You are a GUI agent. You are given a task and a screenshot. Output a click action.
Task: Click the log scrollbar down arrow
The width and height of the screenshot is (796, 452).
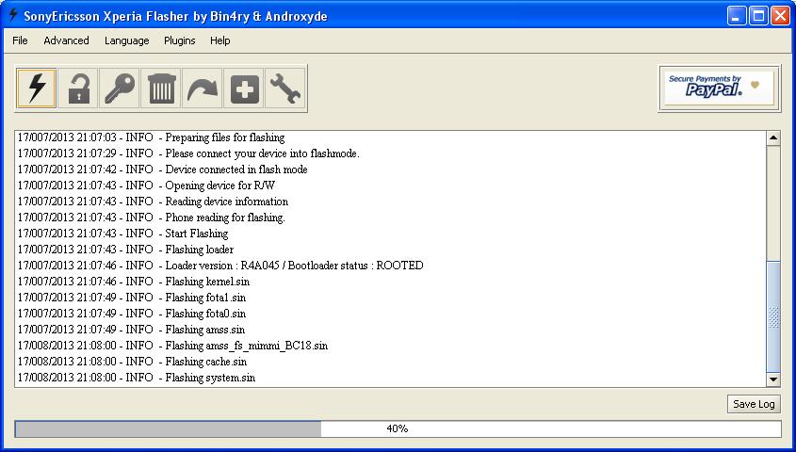click(x=773, y=379)
